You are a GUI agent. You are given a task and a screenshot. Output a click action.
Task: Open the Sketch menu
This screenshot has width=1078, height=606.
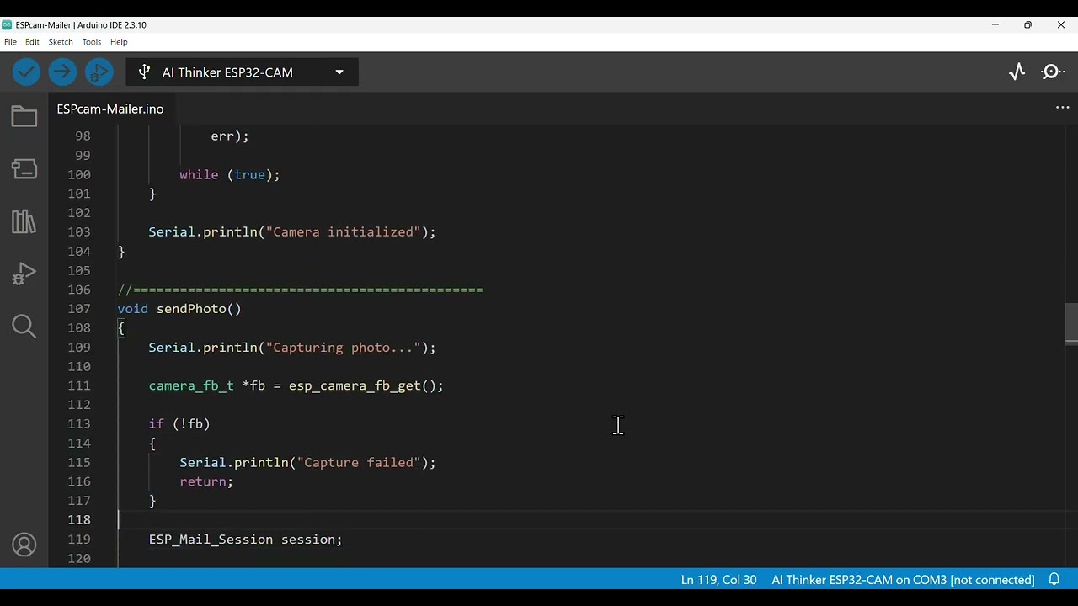[61, 42]
